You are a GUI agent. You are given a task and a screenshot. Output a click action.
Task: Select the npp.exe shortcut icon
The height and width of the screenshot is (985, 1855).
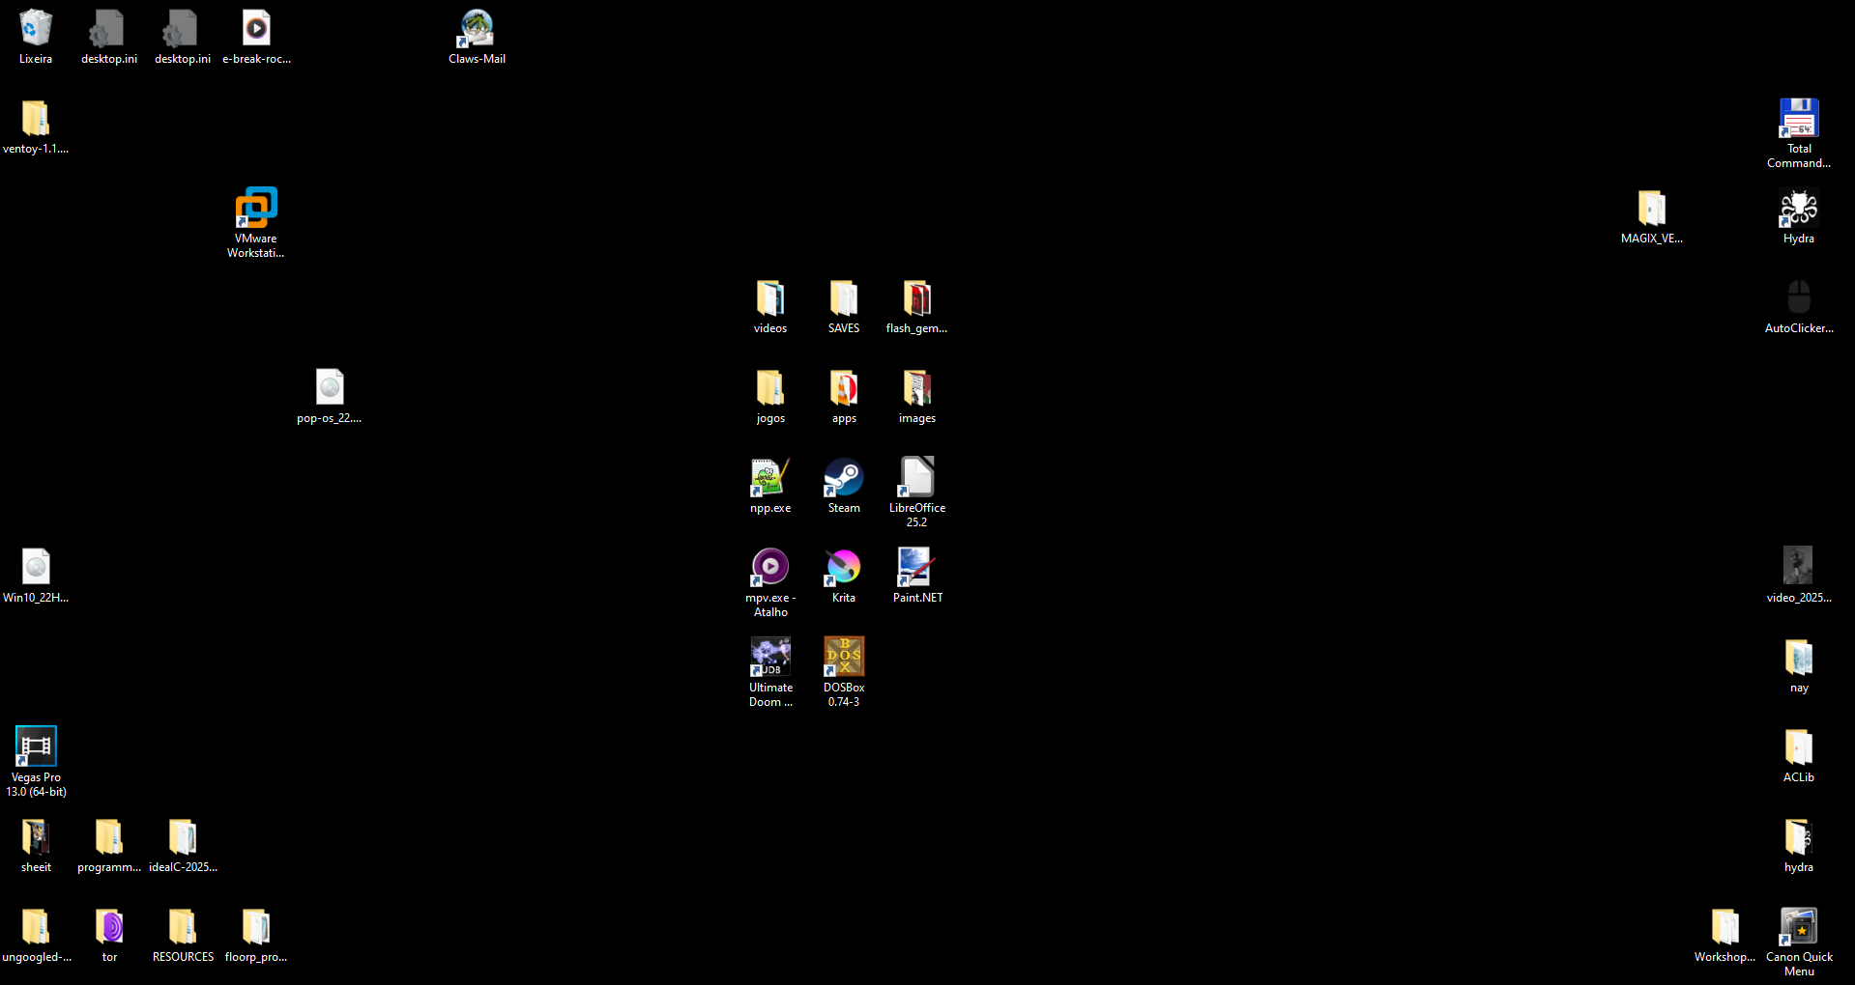point(770,478)
